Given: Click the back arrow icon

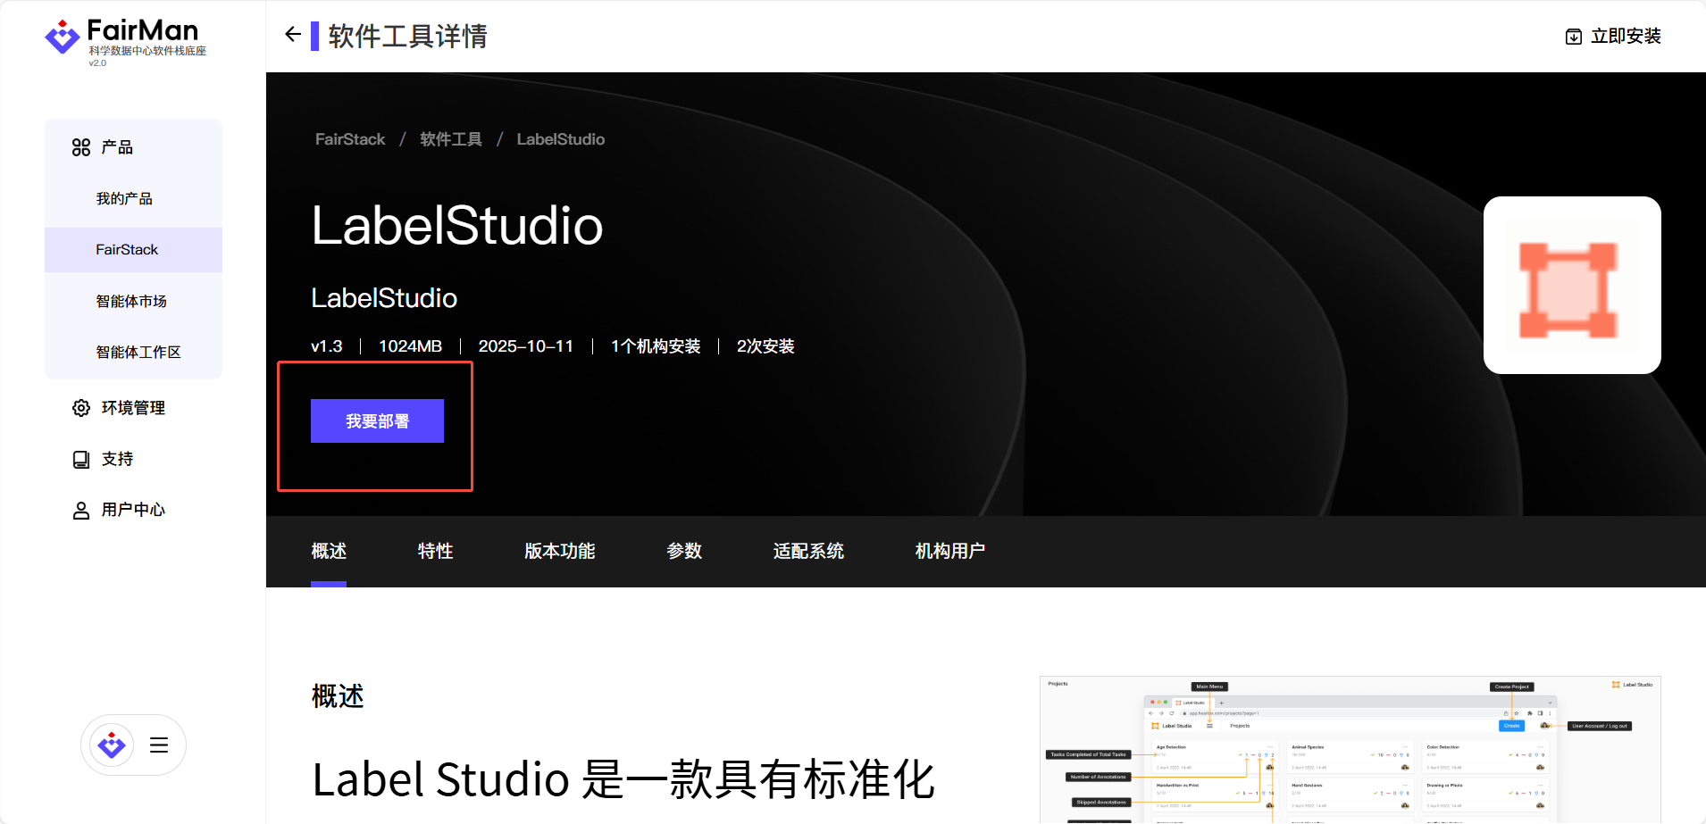Looking at the screenshot, I should click(292, 35).
